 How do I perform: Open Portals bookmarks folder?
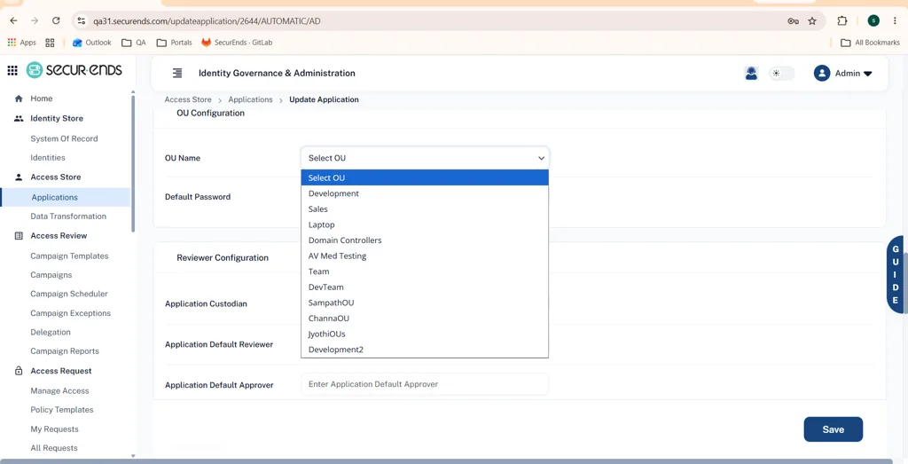tap(175, 43)
